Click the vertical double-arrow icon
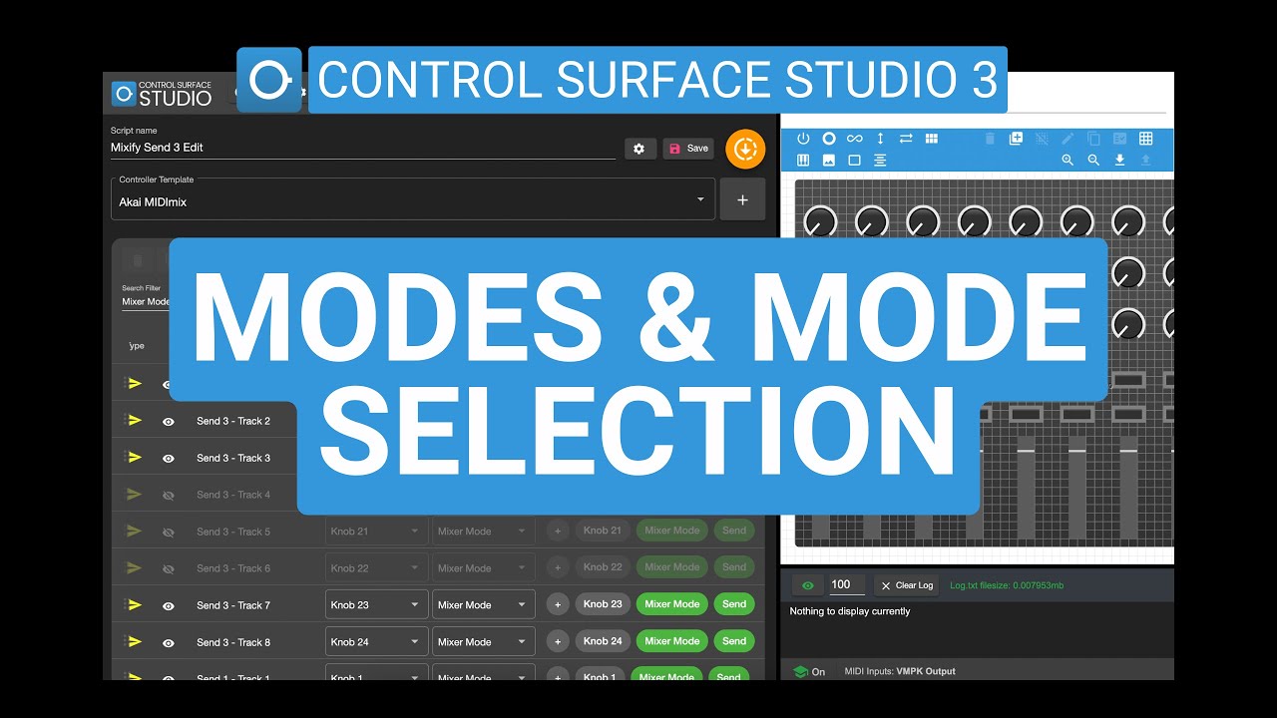Screen dimensions: 1277x718 880,139
